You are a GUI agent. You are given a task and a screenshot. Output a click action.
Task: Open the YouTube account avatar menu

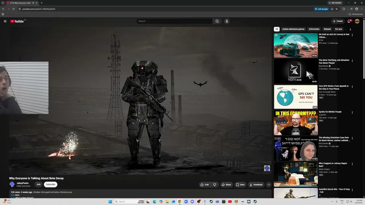(357, 21)
